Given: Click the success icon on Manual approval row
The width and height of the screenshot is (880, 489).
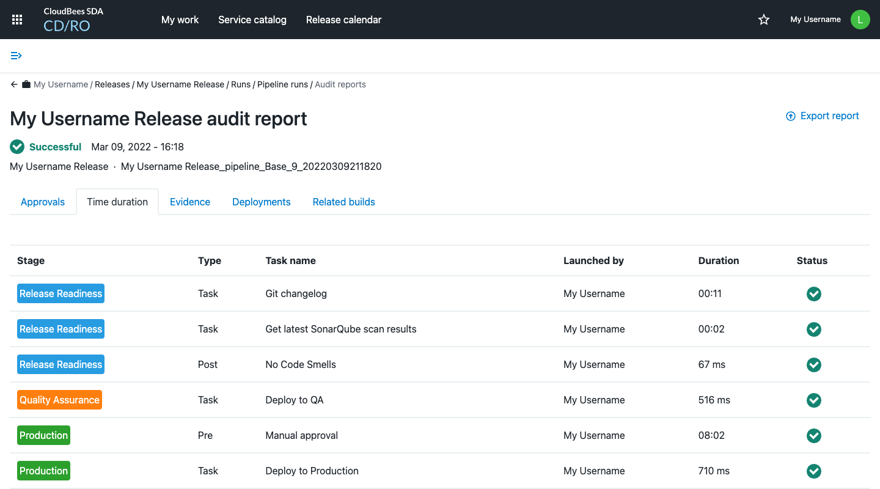Looking at the screenshot, I should (813, 435).
